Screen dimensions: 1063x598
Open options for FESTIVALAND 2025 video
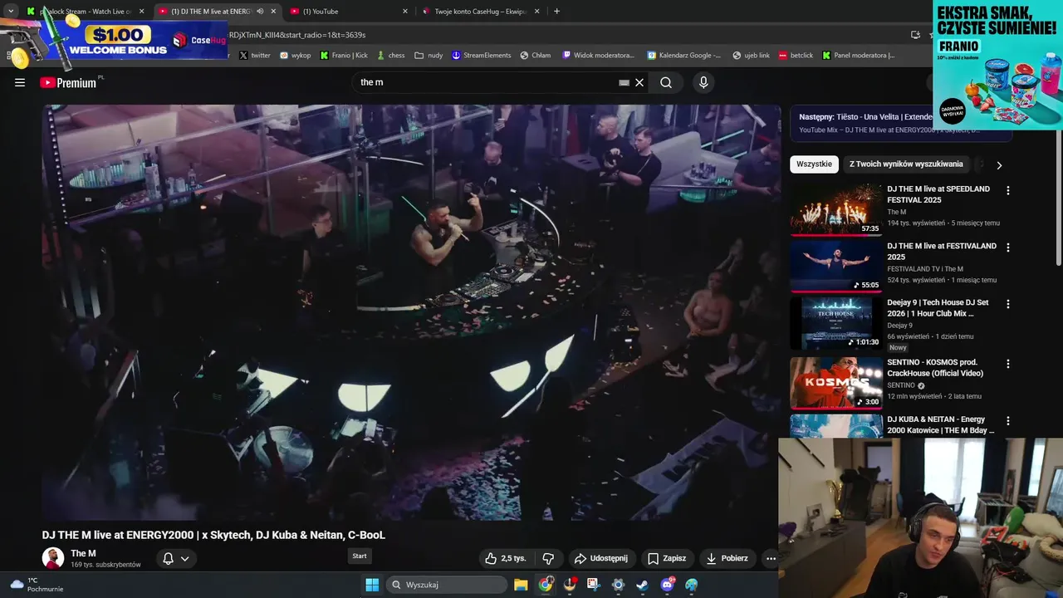coord(1008,248)
